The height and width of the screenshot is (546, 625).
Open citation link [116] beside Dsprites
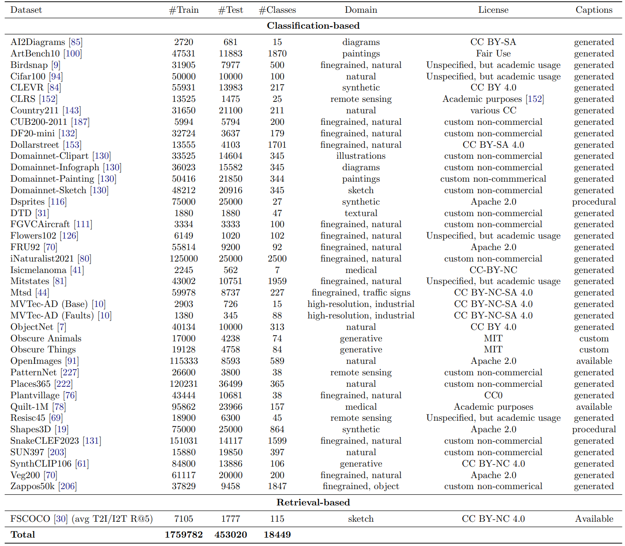click(x=57, y=202)
